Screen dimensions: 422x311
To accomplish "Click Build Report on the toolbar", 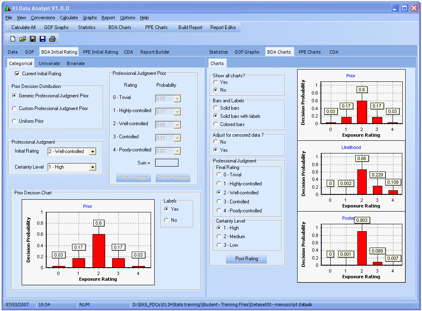I will (x=190, y=27).
